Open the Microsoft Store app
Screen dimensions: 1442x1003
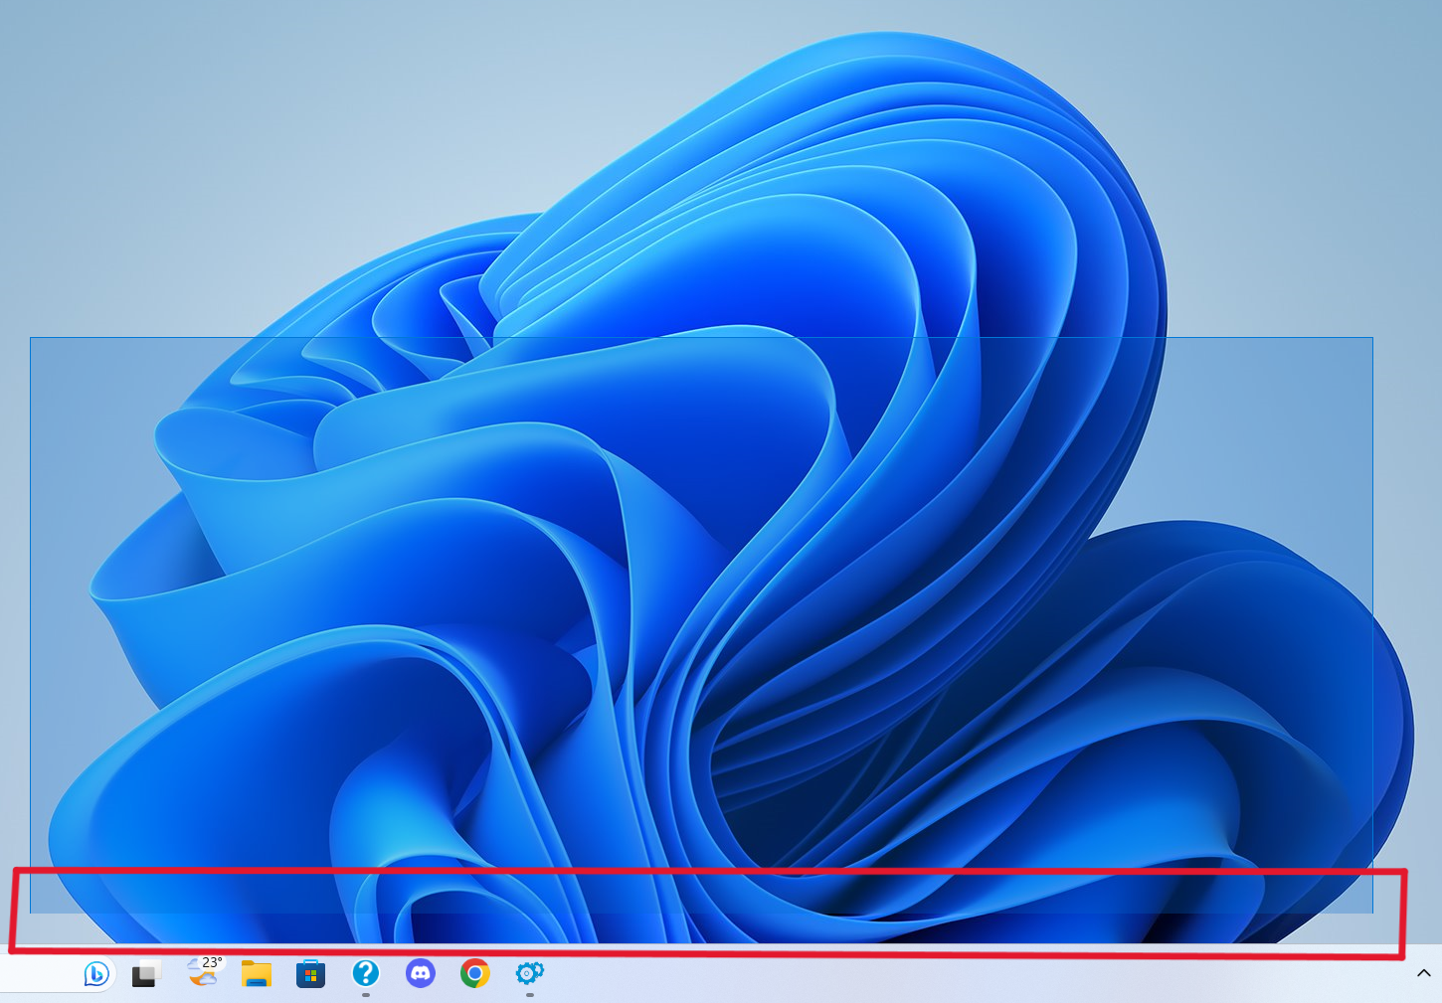311,974
